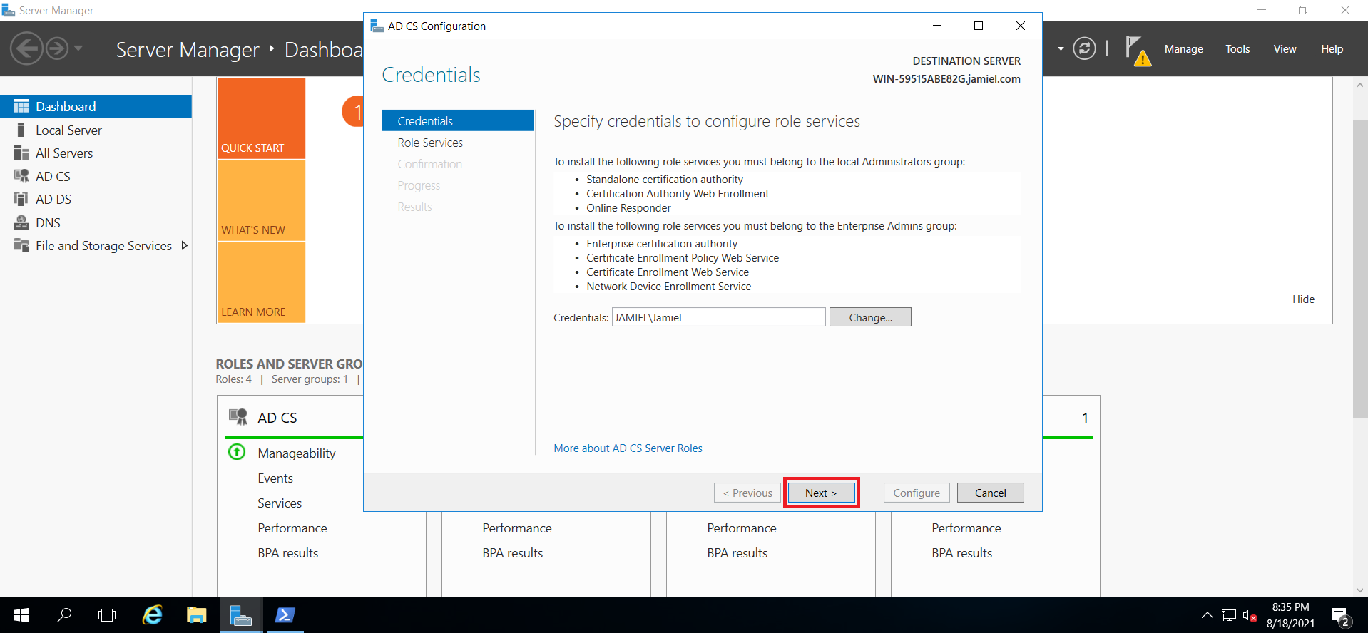
Task: Open More about AD CS Server Roles link
Action: (x=628, y=448)
